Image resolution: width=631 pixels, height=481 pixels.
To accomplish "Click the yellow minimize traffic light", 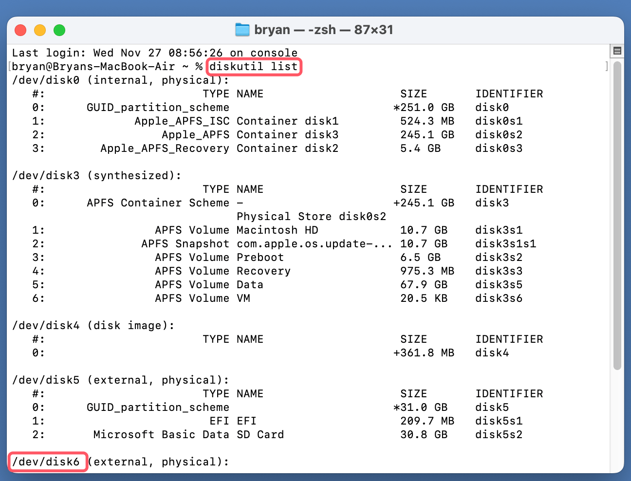I will [40, 30].
